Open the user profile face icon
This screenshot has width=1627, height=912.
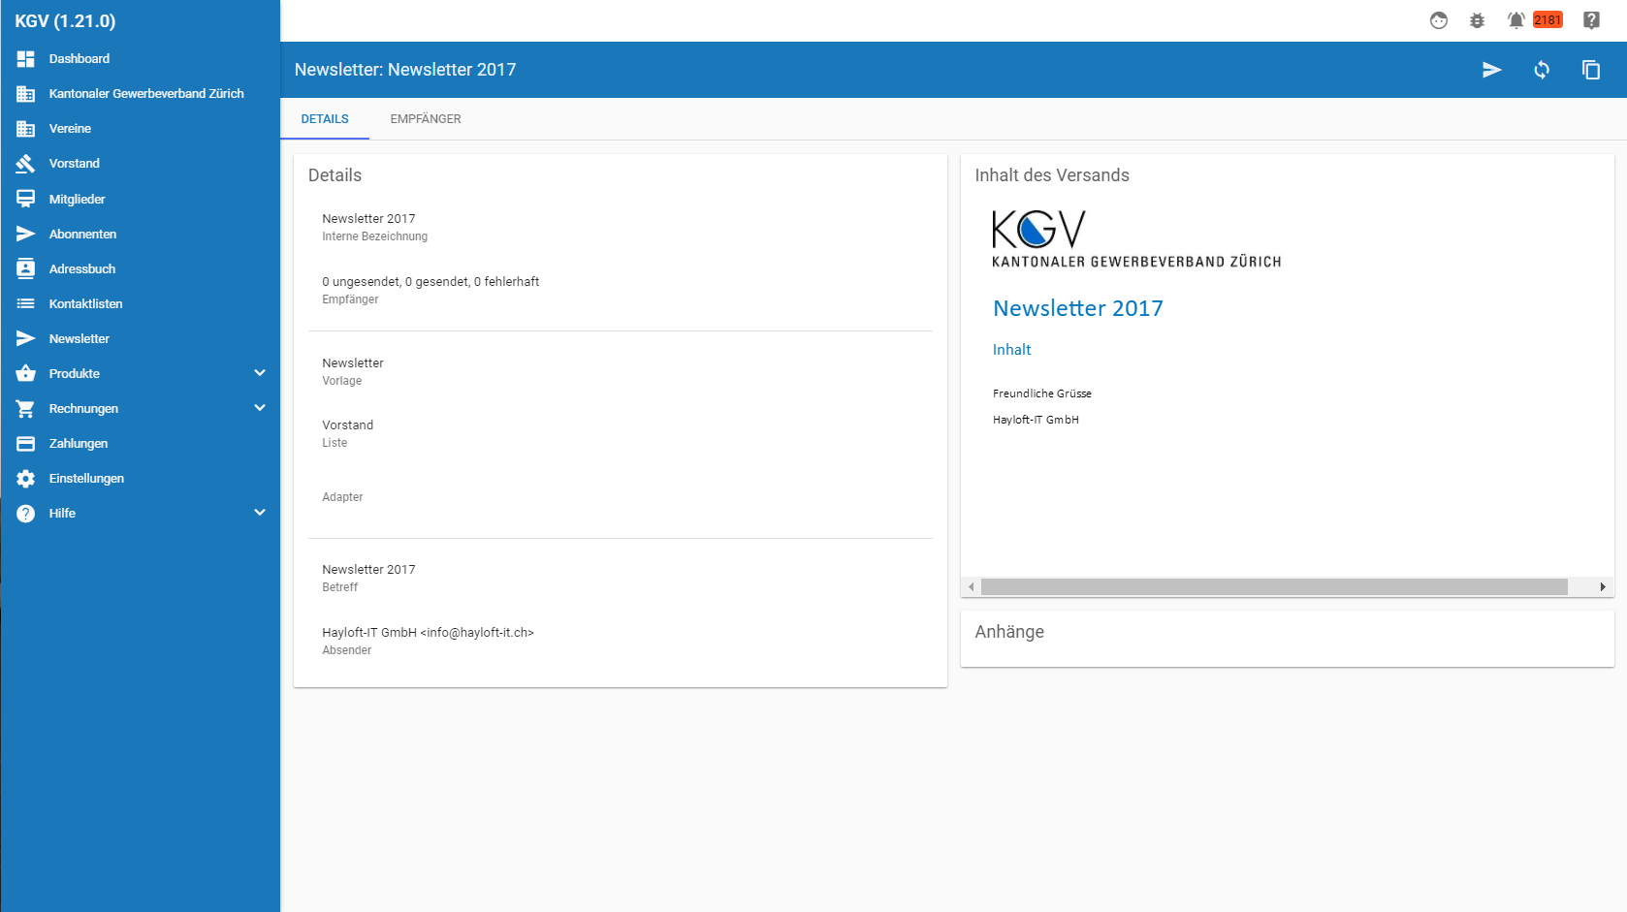[1439, 20]
